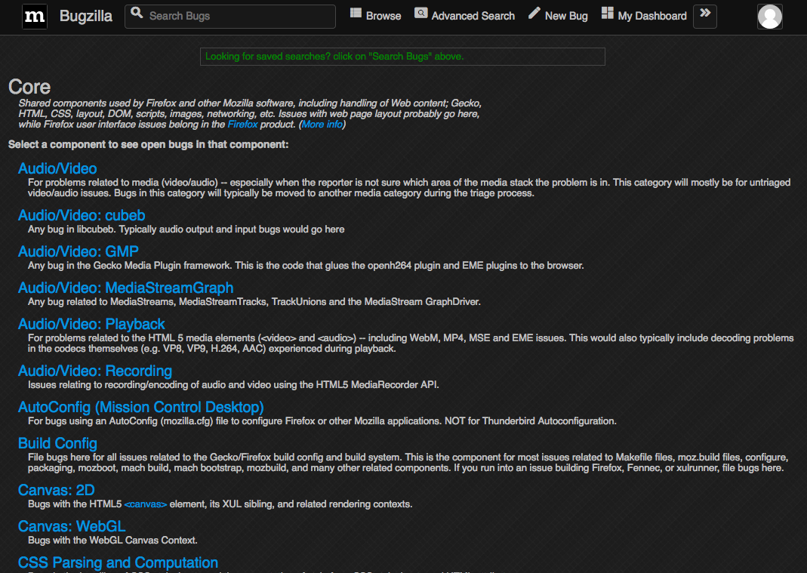Open the Browse menu item
807x573 pixels.
click(383, 16)
